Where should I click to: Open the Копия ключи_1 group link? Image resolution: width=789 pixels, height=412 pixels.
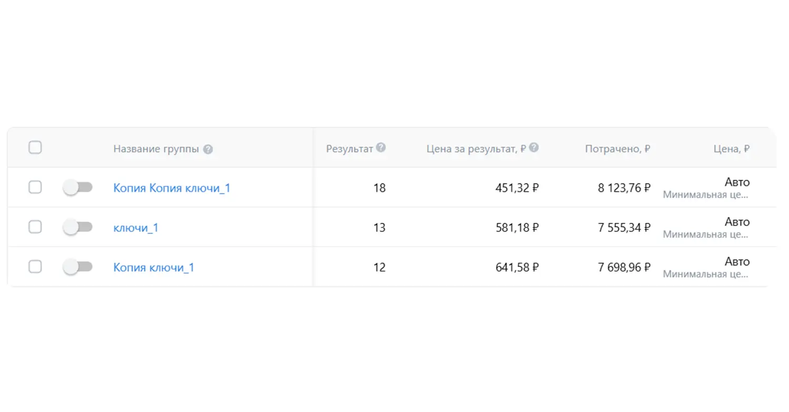coord(154,267)
